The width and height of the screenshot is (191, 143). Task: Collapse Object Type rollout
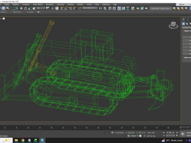[x=187, y=31]
